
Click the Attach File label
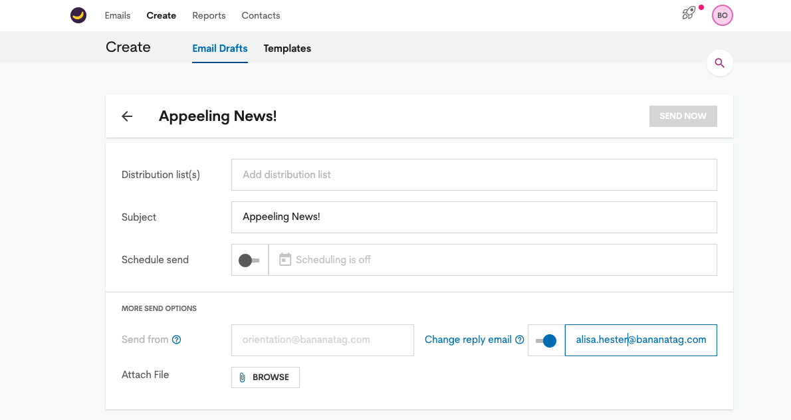pos(146,375)
